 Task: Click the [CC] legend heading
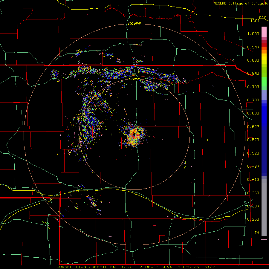coord(255,21)
